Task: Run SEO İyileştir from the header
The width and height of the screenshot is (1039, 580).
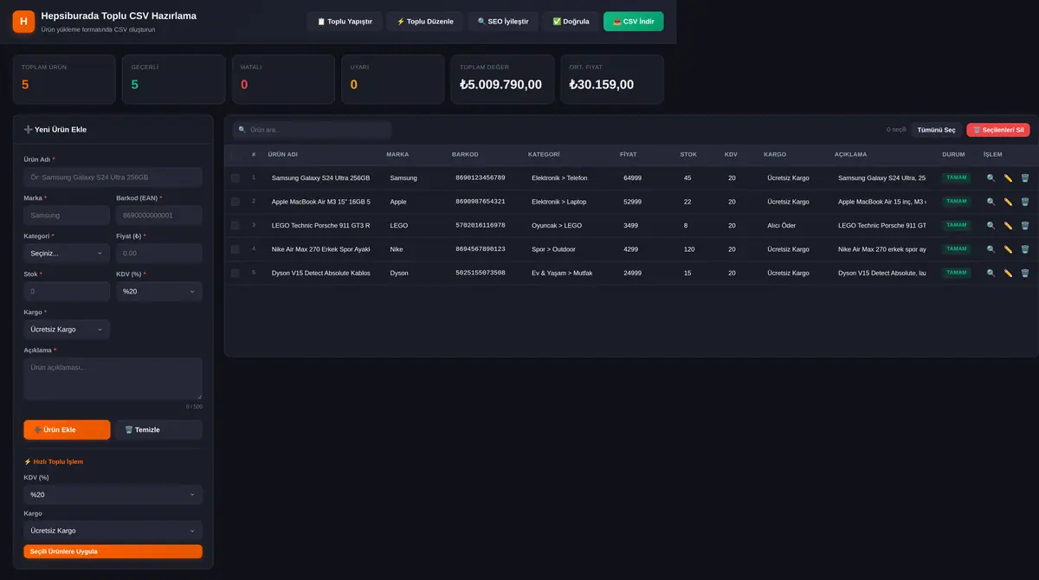Action: [x=503, y=22]
